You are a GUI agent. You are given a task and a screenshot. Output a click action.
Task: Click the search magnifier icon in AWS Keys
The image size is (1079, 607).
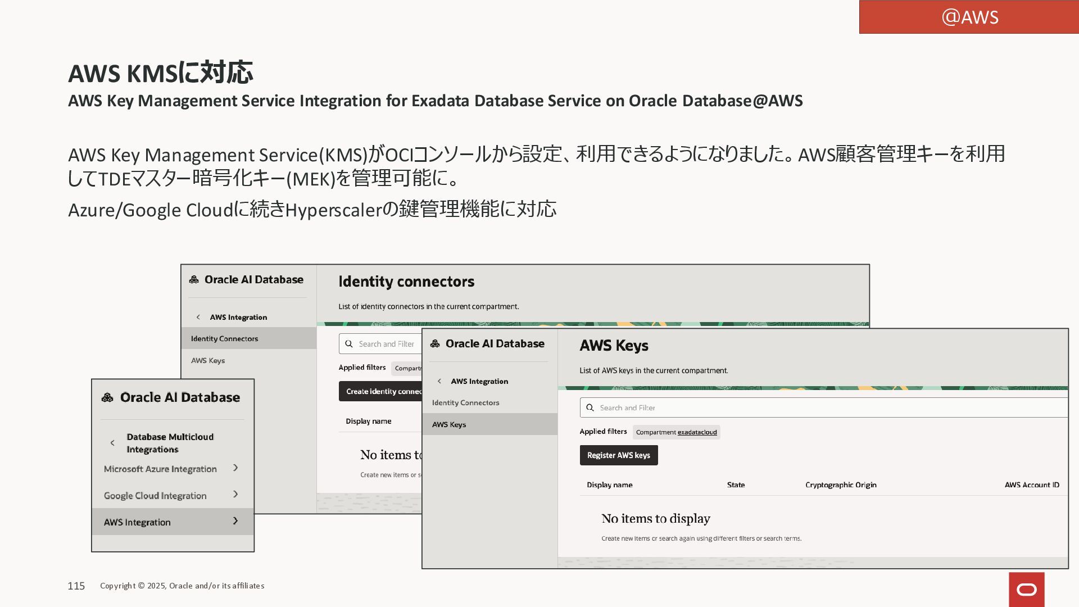pyautogui.click(x=590, y=407)
